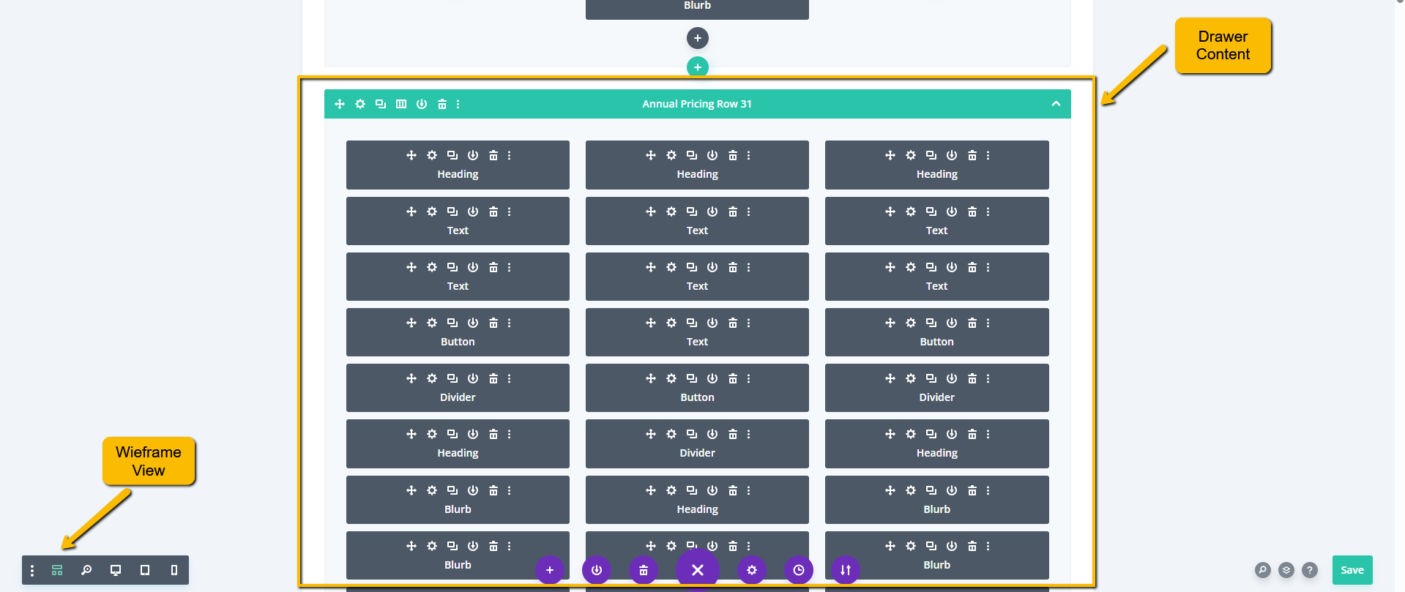Switch to tablet view
This screenshot has width=1405, height=592.
tap(145, 570)
